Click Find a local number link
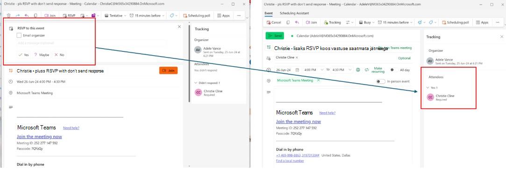This screenshot has width=506, height=171. click(290, 161)
